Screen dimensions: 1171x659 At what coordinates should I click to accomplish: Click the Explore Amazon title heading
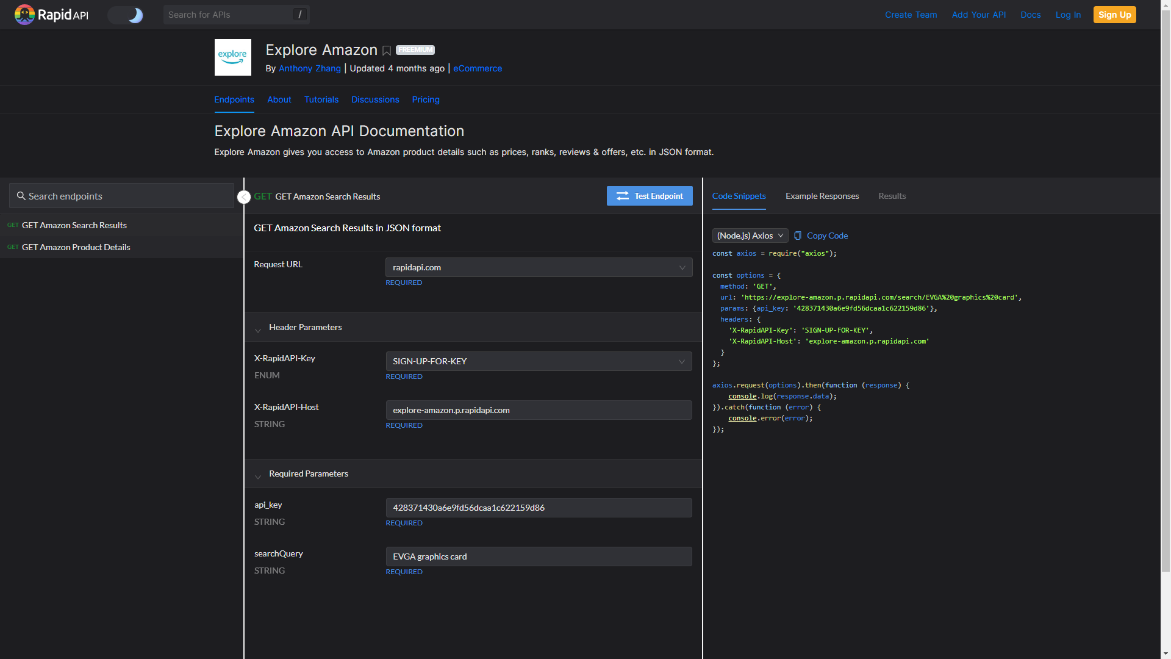[321, 50]
